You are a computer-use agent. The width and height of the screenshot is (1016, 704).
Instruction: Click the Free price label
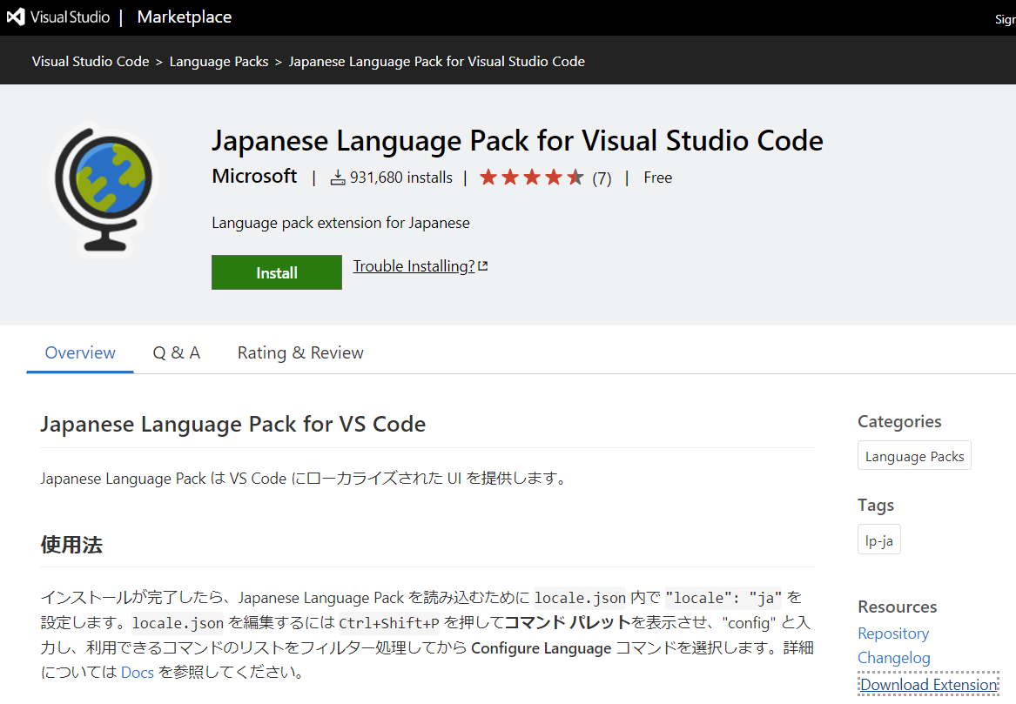[x=657, y=178]
